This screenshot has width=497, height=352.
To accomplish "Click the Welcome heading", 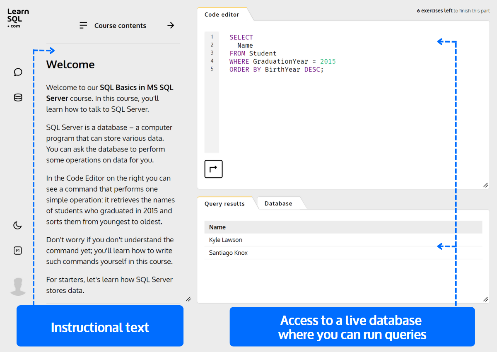I will pyautogui.click(x=70, y=65).
